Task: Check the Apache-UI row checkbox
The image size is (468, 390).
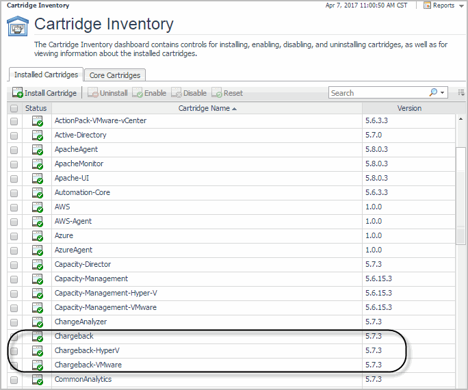Action: point(14,179)
